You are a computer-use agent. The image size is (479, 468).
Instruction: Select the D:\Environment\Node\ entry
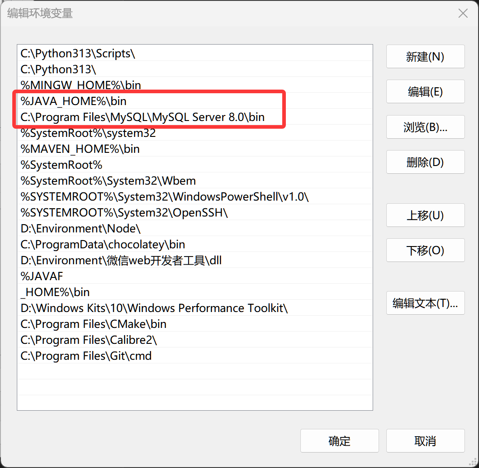(x=195, y=228)
